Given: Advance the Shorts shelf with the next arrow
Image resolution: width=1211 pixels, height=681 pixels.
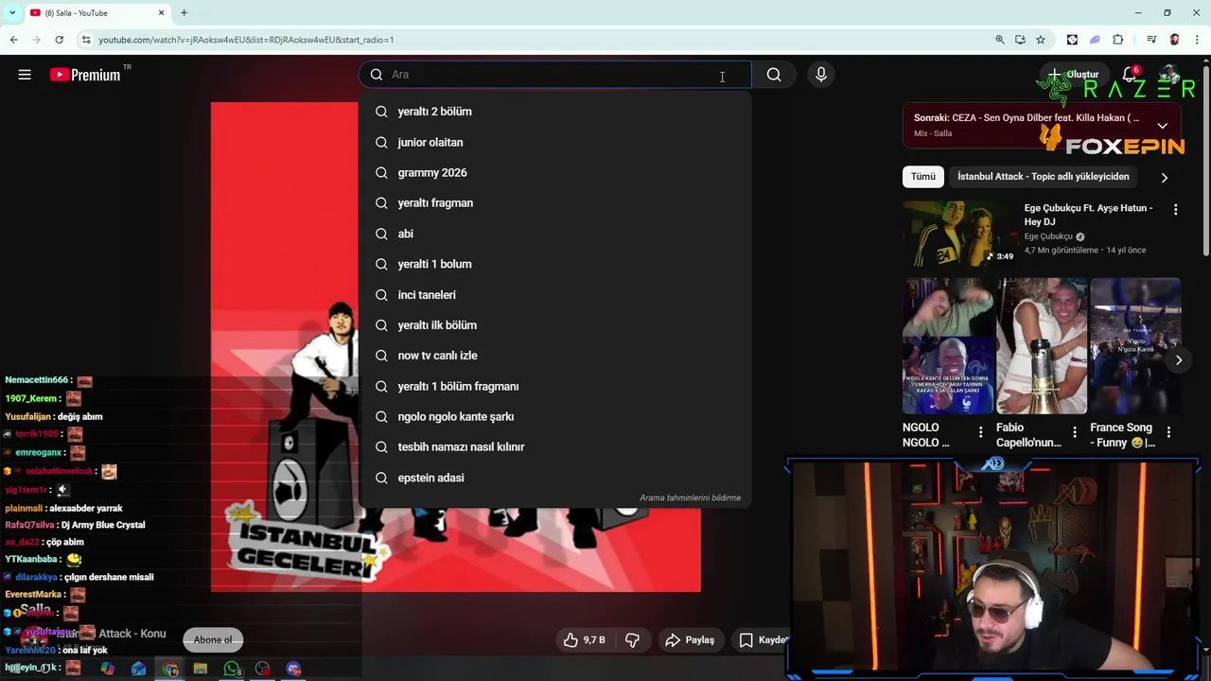Looking at the screenshot, I should pyautogui.click(x=1179, y=360).
